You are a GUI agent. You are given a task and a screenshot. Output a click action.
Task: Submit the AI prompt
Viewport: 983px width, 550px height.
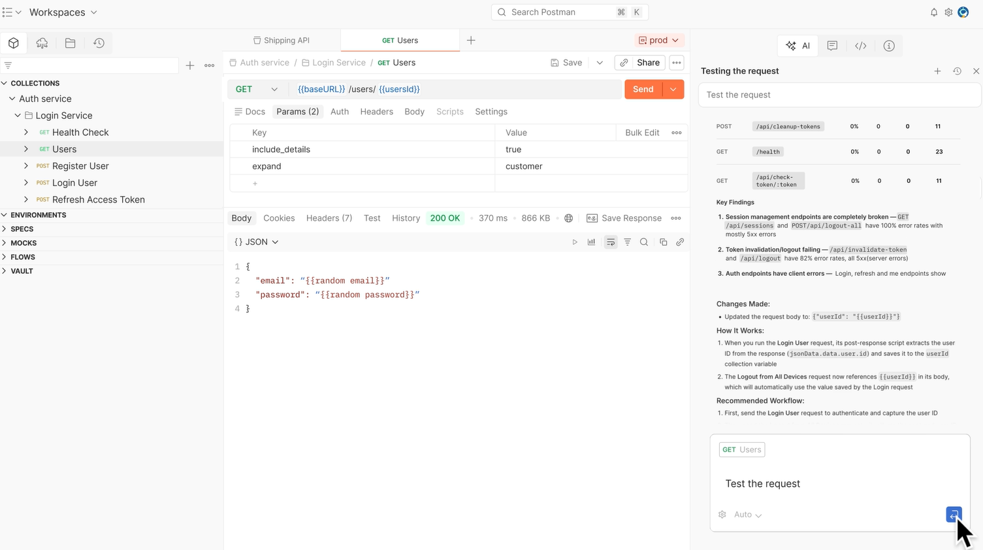coord(954,515)
